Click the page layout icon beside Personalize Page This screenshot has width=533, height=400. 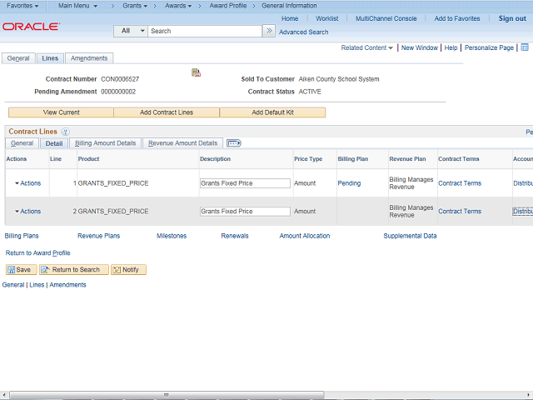click(x=525, y=47)
